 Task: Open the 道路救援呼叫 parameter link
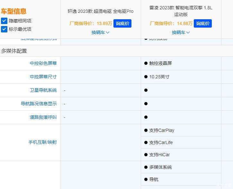pyautogui.click(x=43, y=117)
